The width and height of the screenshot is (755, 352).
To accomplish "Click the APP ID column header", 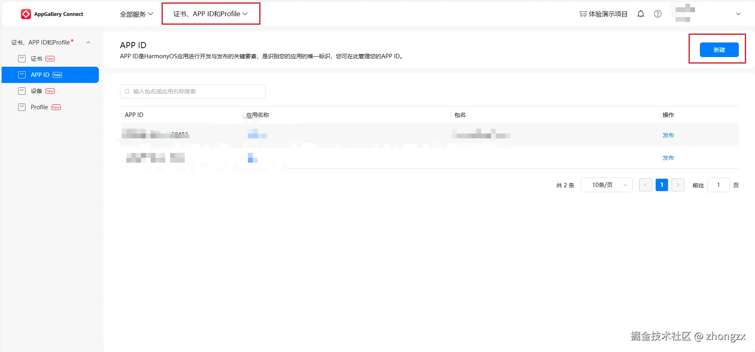I will [x=134, y=115].
